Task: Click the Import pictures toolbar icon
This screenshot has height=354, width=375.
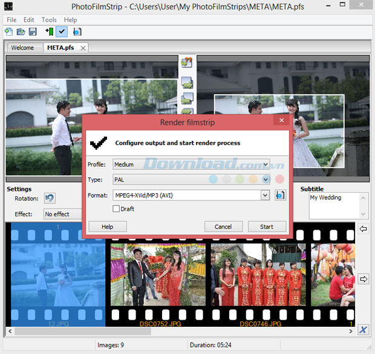Action: (x=50, y=32)
